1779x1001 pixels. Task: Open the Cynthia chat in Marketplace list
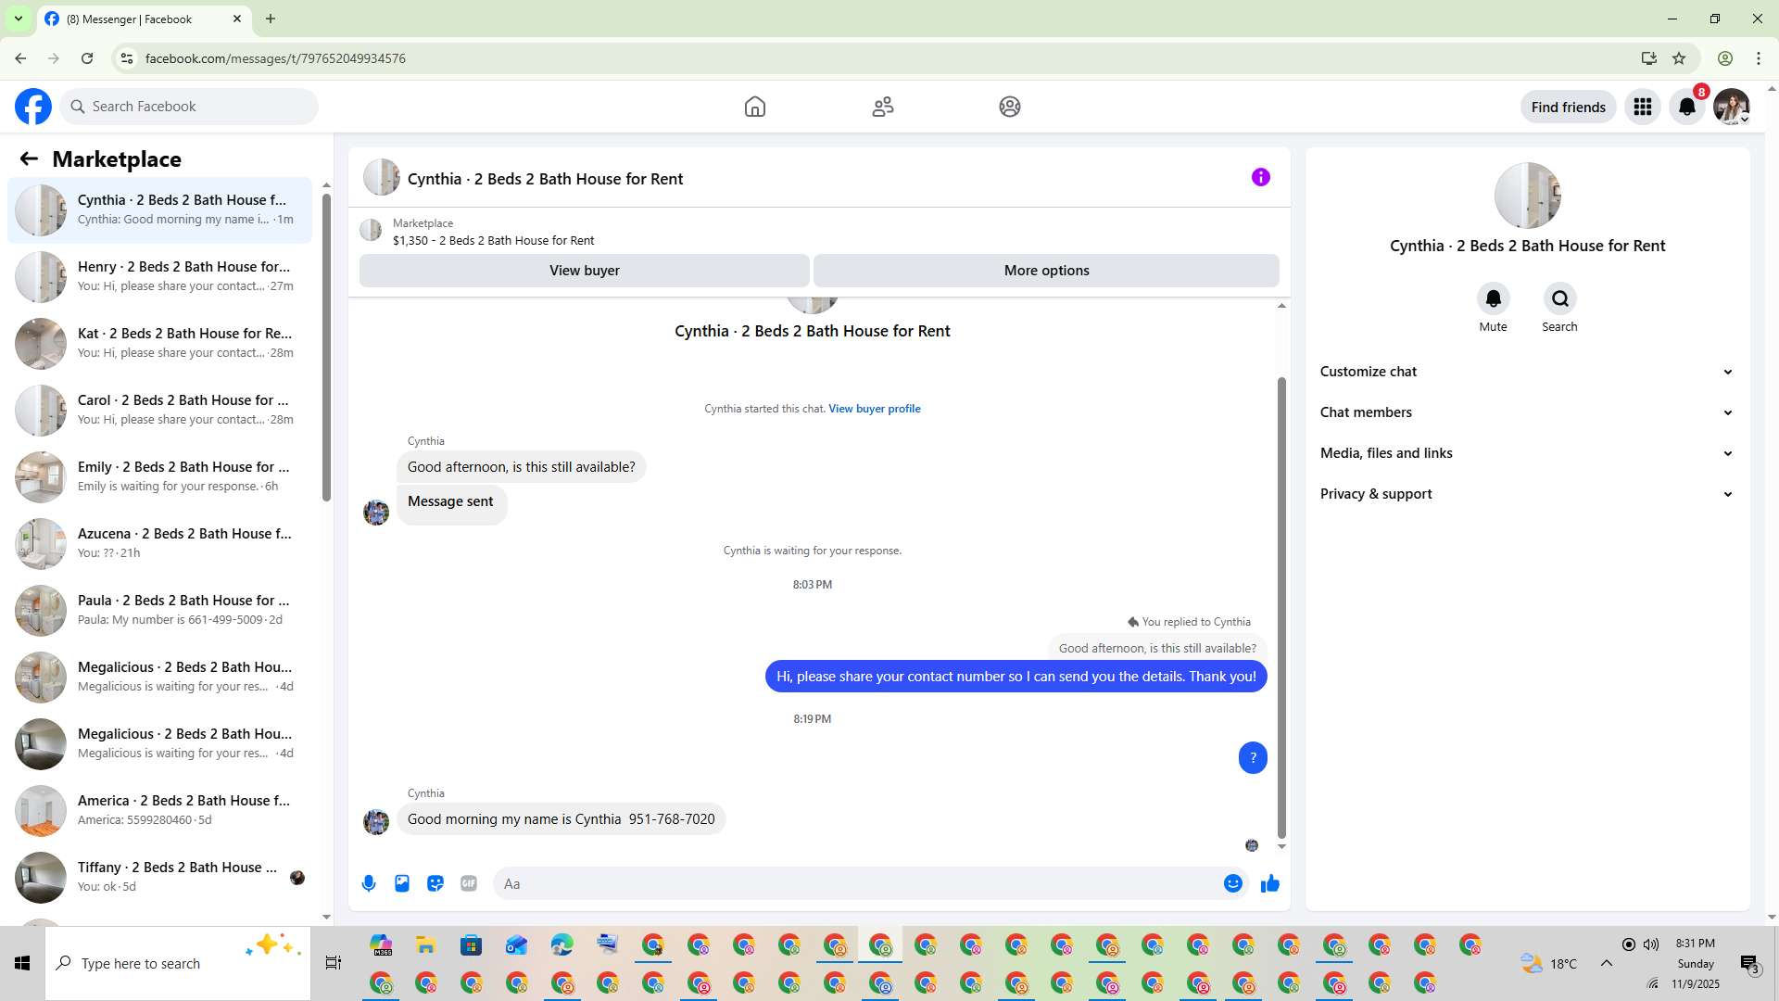159,210
